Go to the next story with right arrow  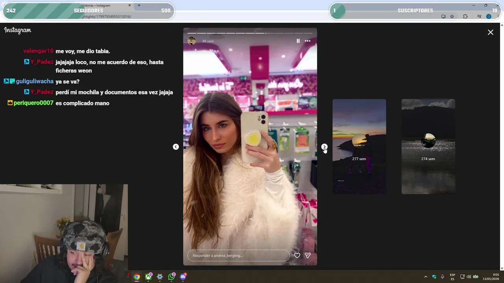coord(324,147)
